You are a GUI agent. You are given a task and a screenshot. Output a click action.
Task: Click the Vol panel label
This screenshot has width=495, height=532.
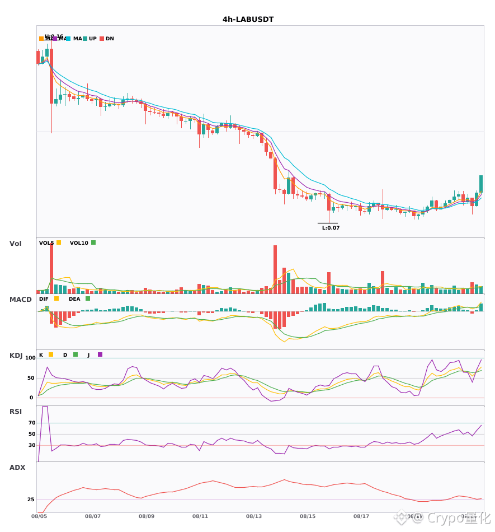[x=15, y=244]
